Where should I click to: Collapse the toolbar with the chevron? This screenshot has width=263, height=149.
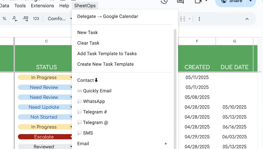coord(247,19)
